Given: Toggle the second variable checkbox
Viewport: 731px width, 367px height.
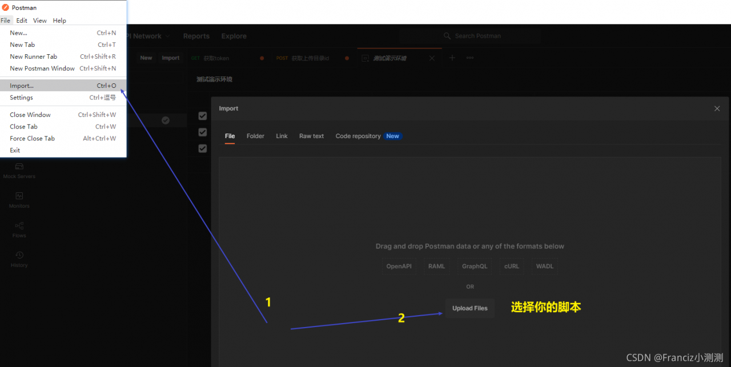Looking at the screenshot, I should click(202, 132).
